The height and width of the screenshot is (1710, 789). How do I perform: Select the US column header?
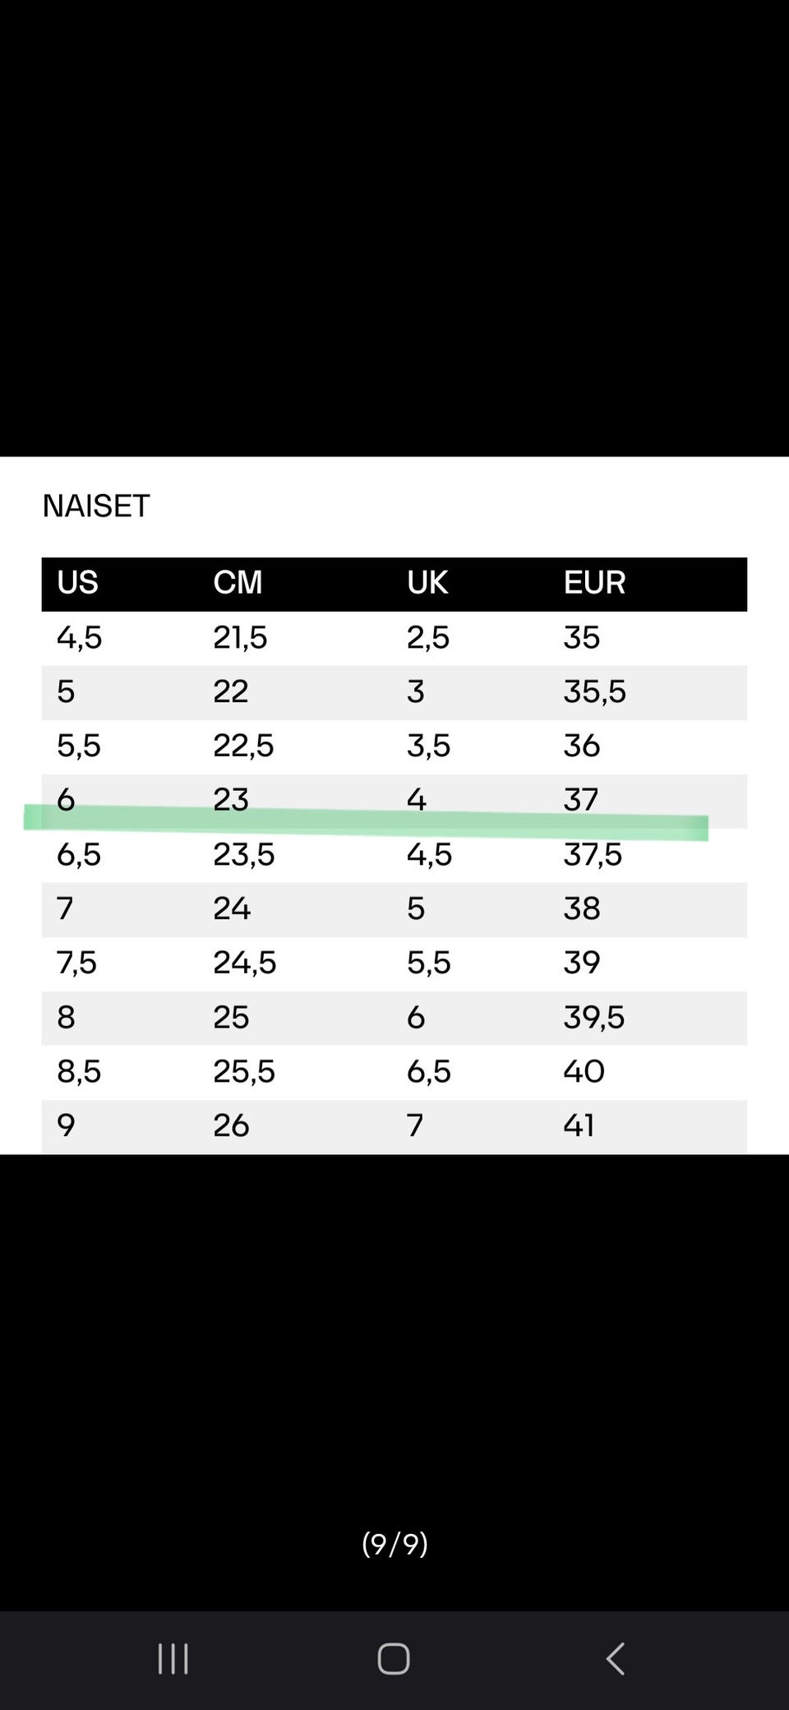click(77, 583)
